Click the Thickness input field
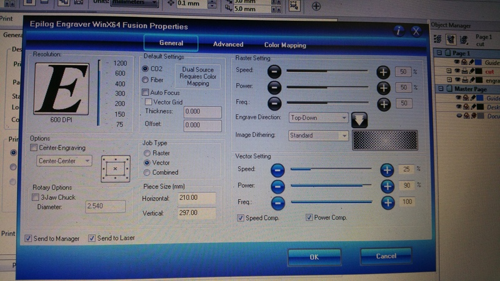The width and height of the screenshot is (500, 281). click(202, 112)
